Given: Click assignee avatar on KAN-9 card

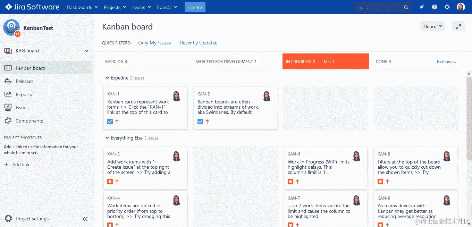Looking at the screenshot, I should coord(447,200).
